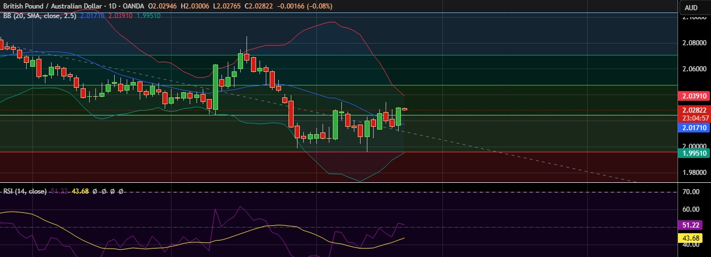Select the RSI (14, close) legend
Screen dimensions: 711x257
coord(25,191)
